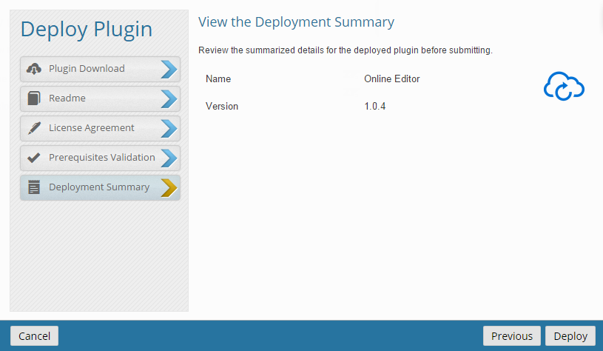This screenshot has width=603, height=351.
Task: Go to the Plugin Download step label
Action: pyautogui.click(x=87, y=69)
